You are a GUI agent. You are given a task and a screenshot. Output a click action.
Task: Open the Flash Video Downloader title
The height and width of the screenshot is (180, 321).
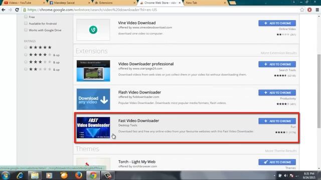click(x=139, y=92)
